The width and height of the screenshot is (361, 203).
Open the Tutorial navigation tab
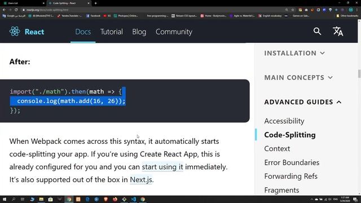click(x=112, y=32)
